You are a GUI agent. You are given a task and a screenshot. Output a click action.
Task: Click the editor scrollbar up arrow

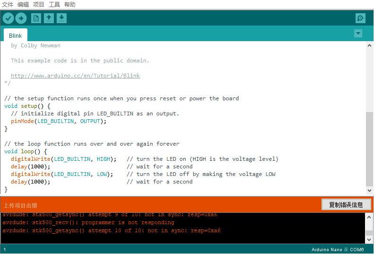coord(369,45)
